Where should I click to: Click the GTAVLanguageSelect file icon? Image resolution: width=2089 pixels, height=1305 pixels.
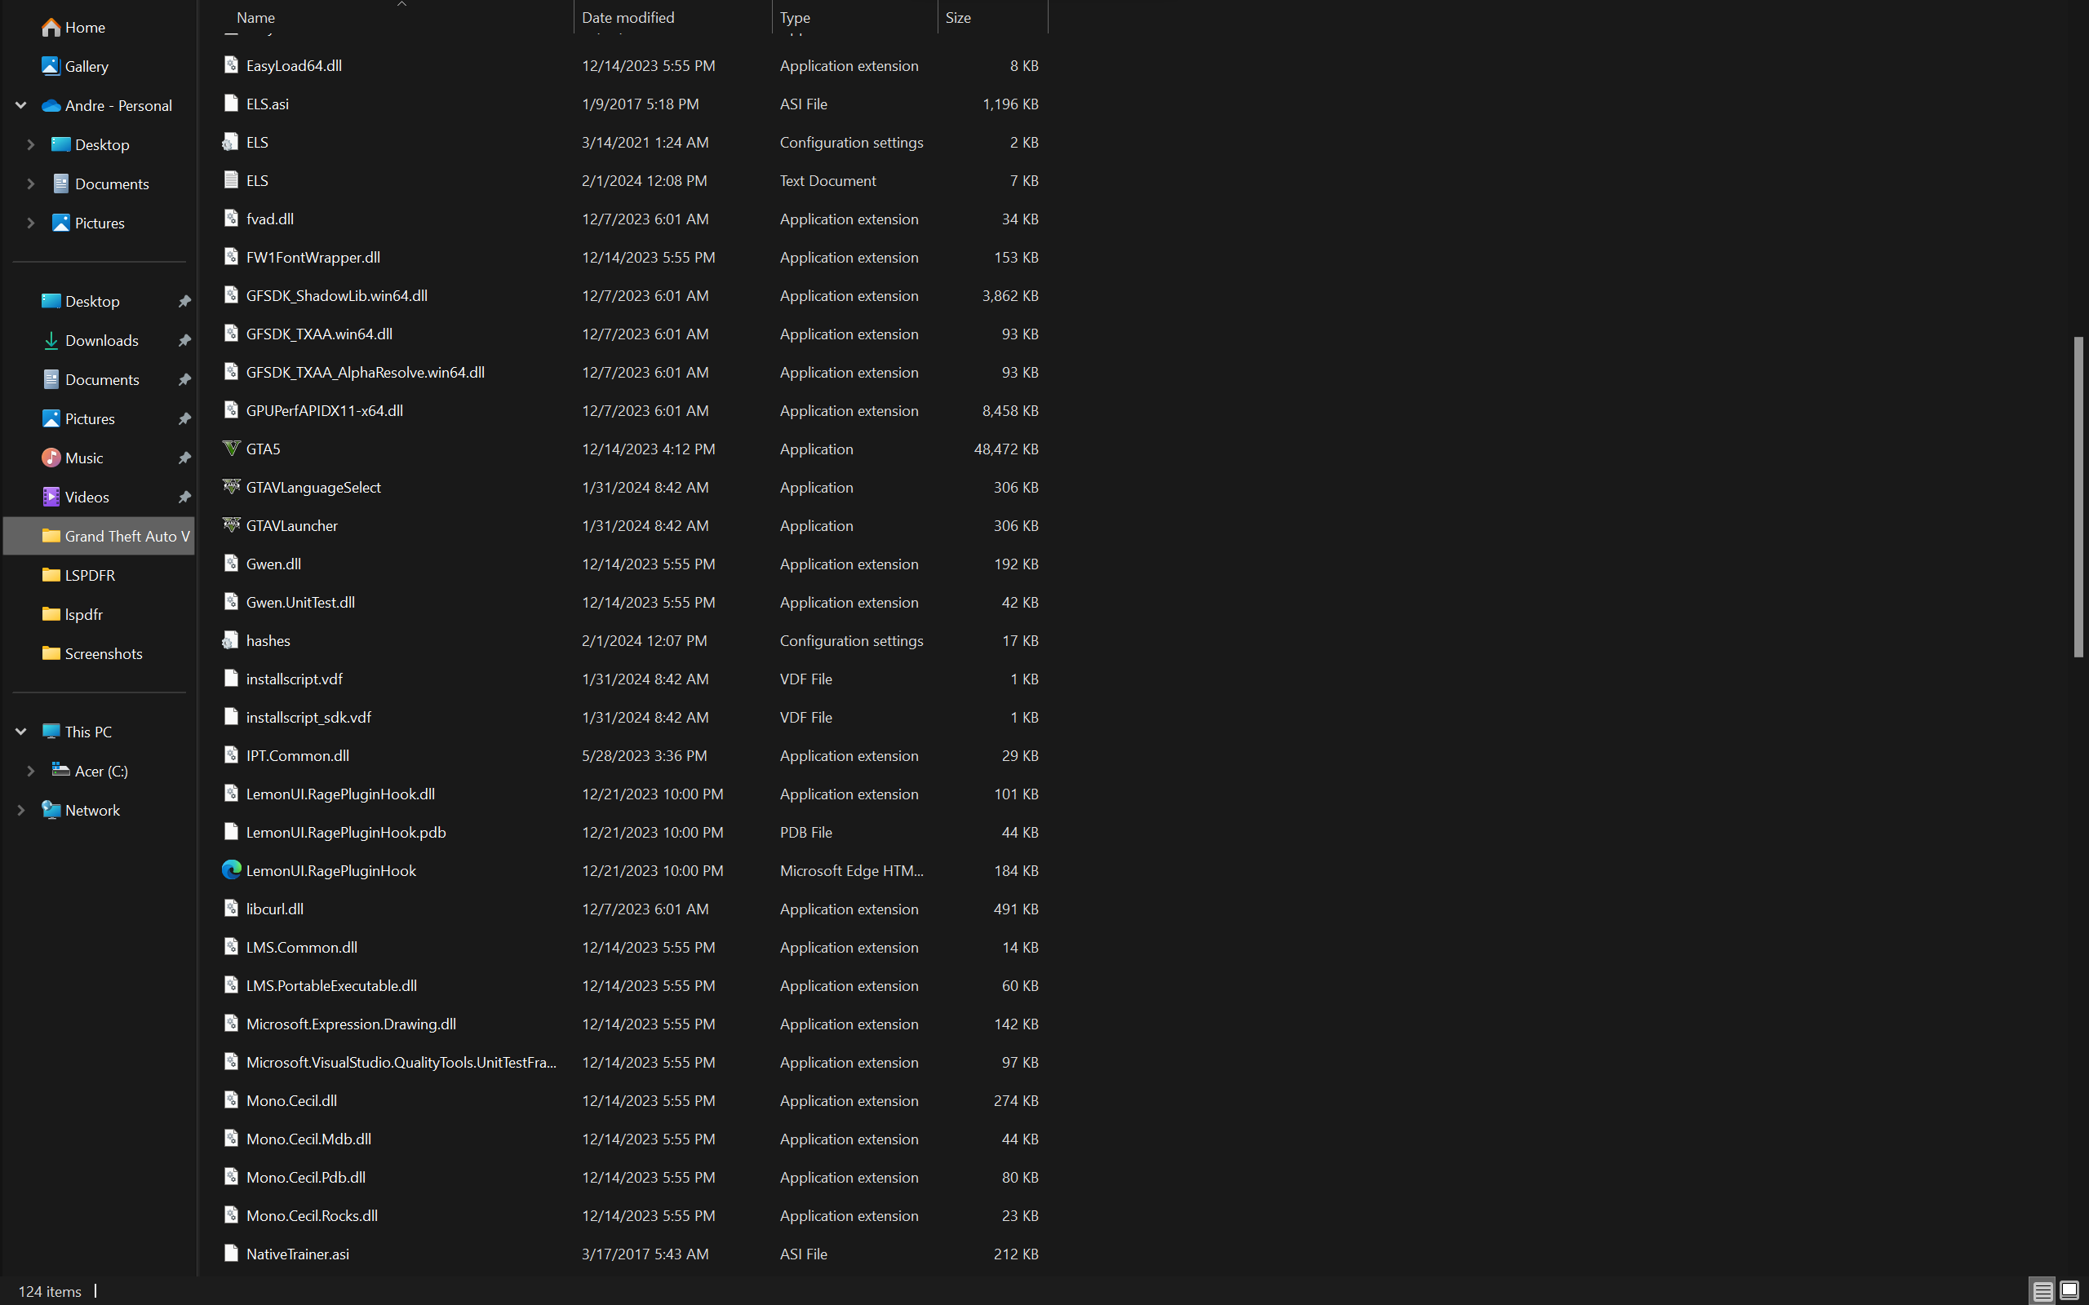pos(230,487)
